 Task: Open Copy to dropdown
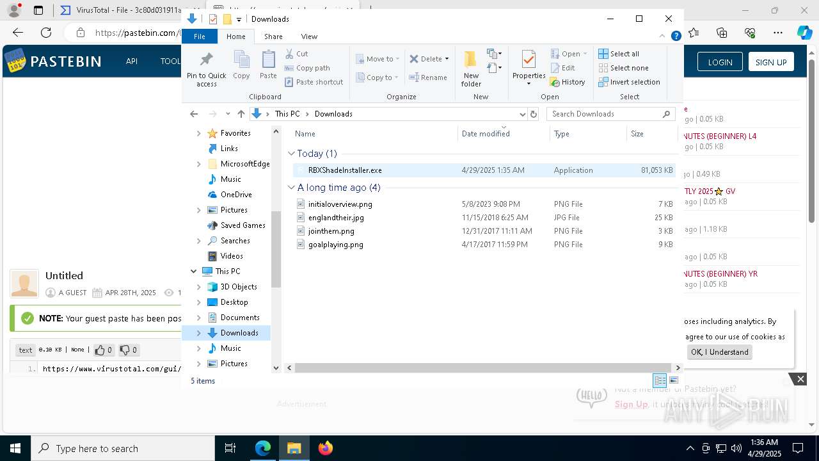coord(378,77)
